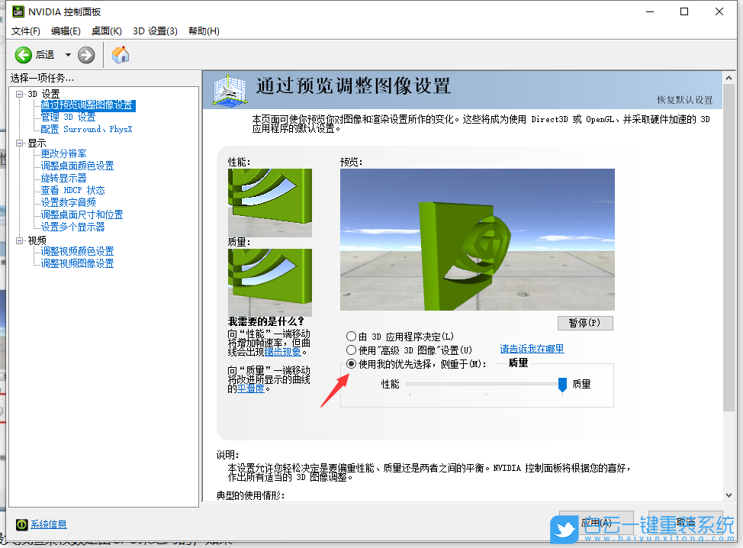Collapse the 显示 tree branch
This screenshot has width=743, height=548.
pyautogui.click(x=18, y=141)
